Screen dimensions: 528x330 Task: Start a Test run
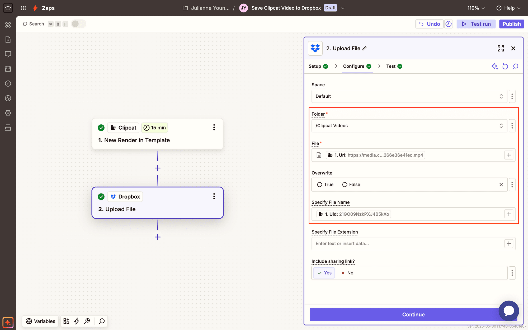pyautogui.click(x=476, y=24)
